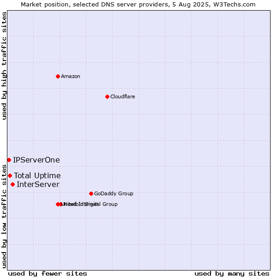277x277 pixels.
Task: Click the Cloudflare label text
Action: [x=123, y=96]
